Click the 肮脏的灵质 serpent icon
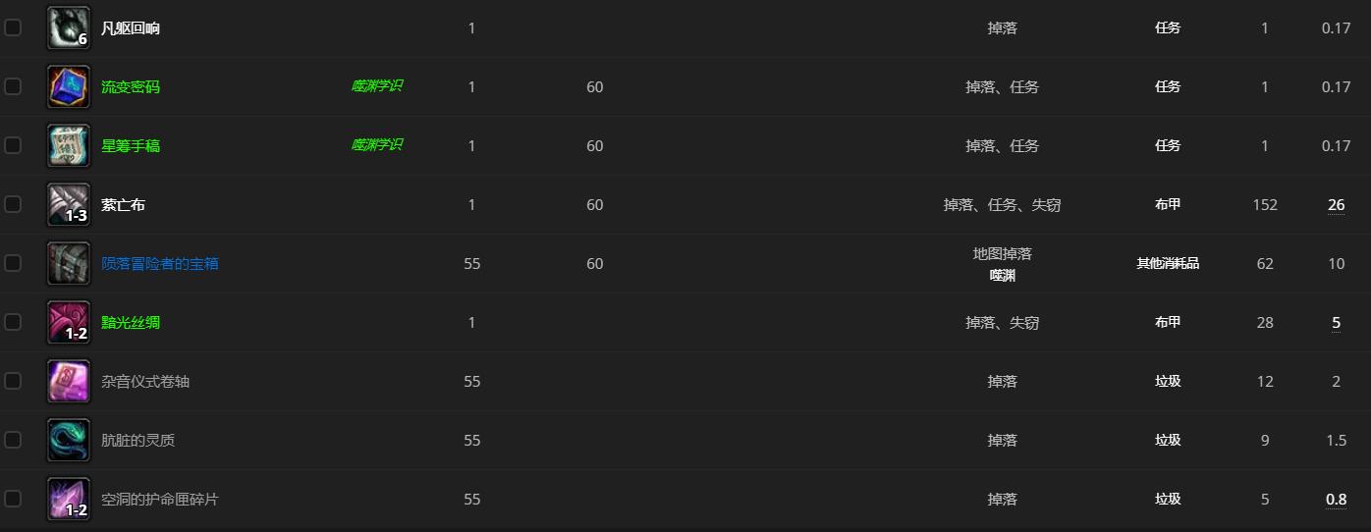Viewport: 1371px width, 532px height. [69, 440]
